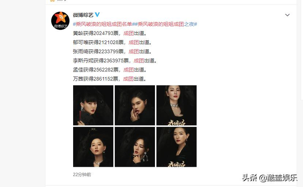Open top-middle photo with hand on face

[x=135, y=105]
